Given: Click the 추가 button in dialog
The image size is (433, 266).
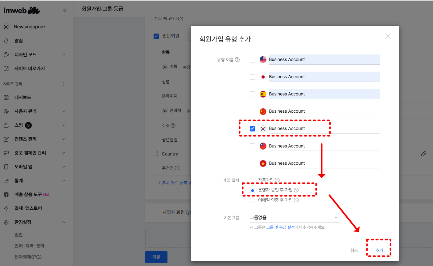Looking at the screenshot, I should point(379,250).
